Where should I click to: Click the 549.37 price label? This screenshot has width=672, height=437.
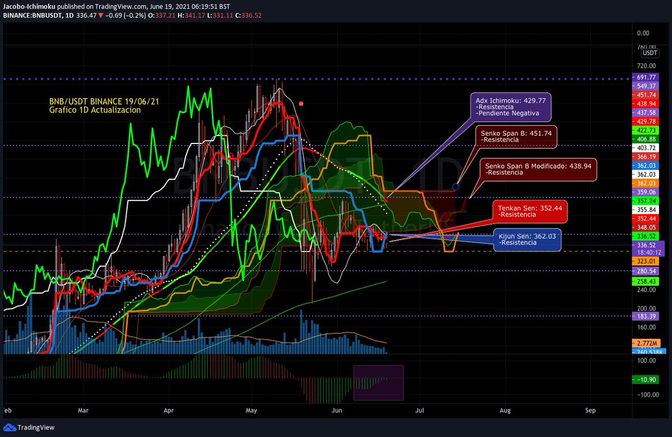pos(647,86)
